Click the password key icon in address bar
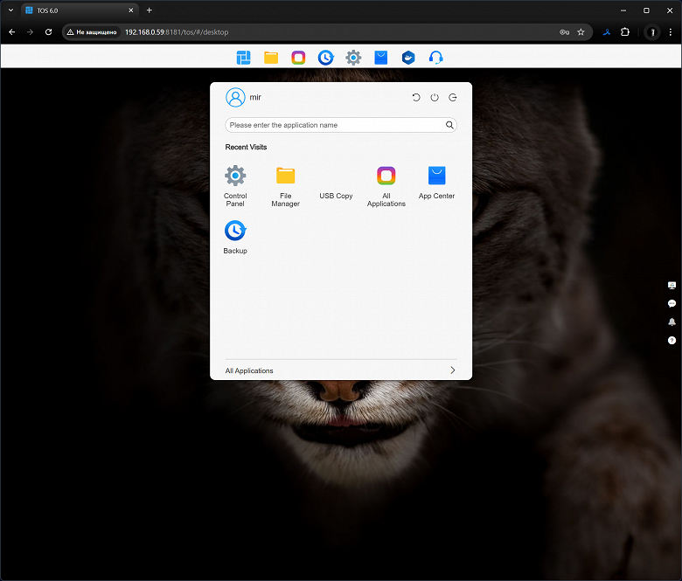This screenshot has height=581, width=682. [565, 32]
